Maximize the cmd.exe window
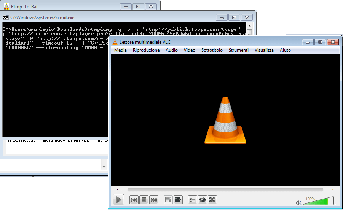Viewport: 343px width, 210px height. (234, 17)
